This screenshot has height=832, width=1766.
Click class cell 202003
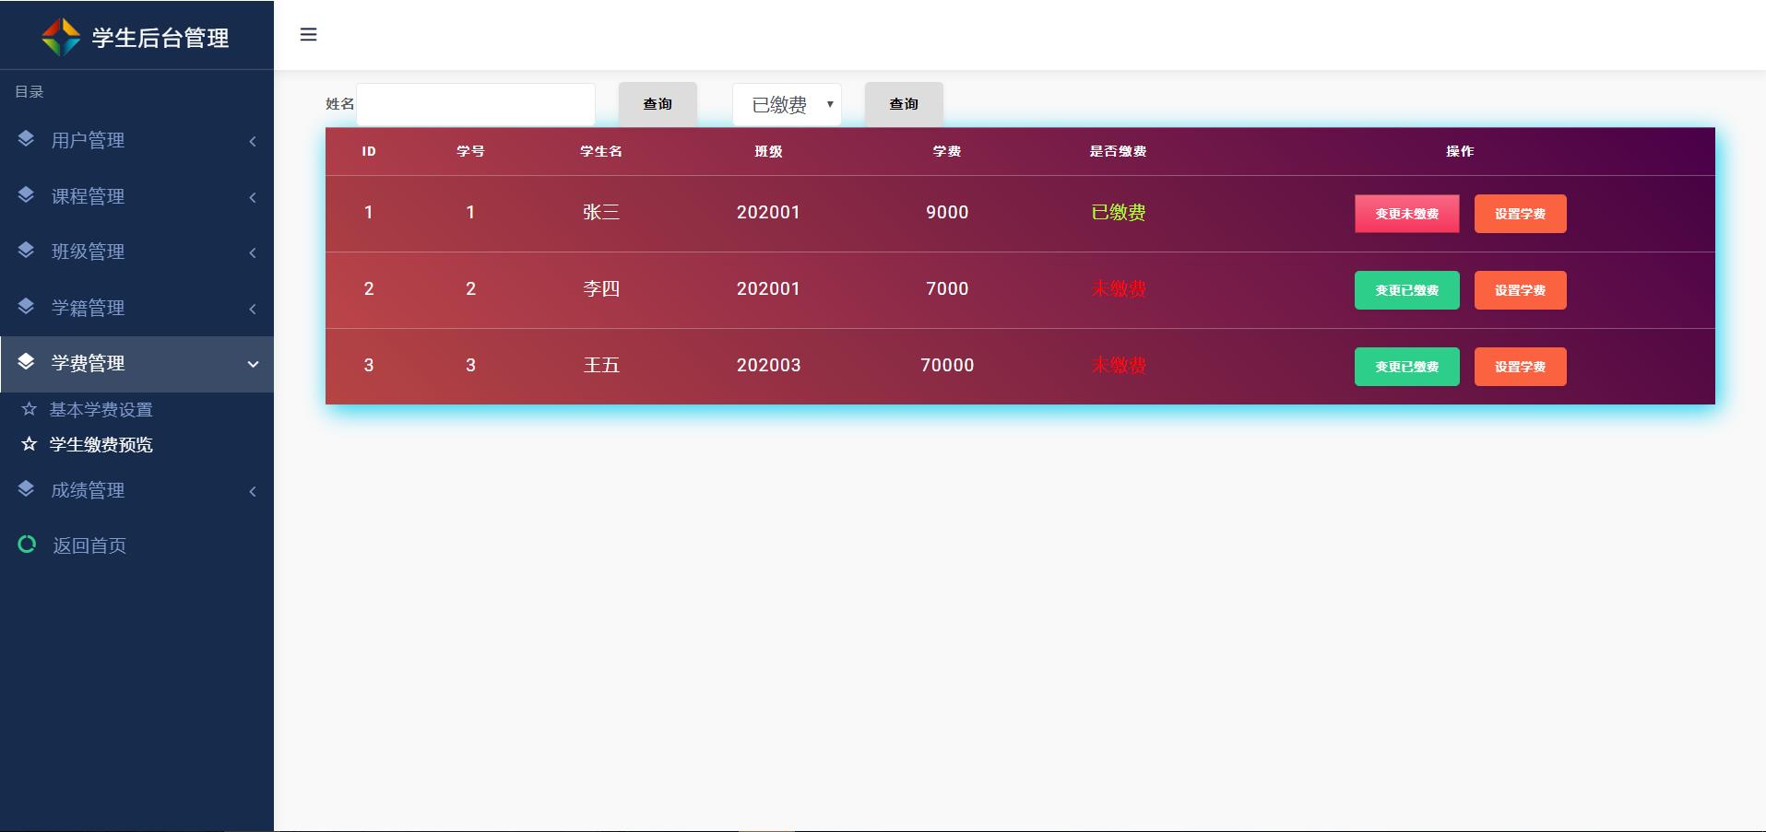click(x=768, y=365)
